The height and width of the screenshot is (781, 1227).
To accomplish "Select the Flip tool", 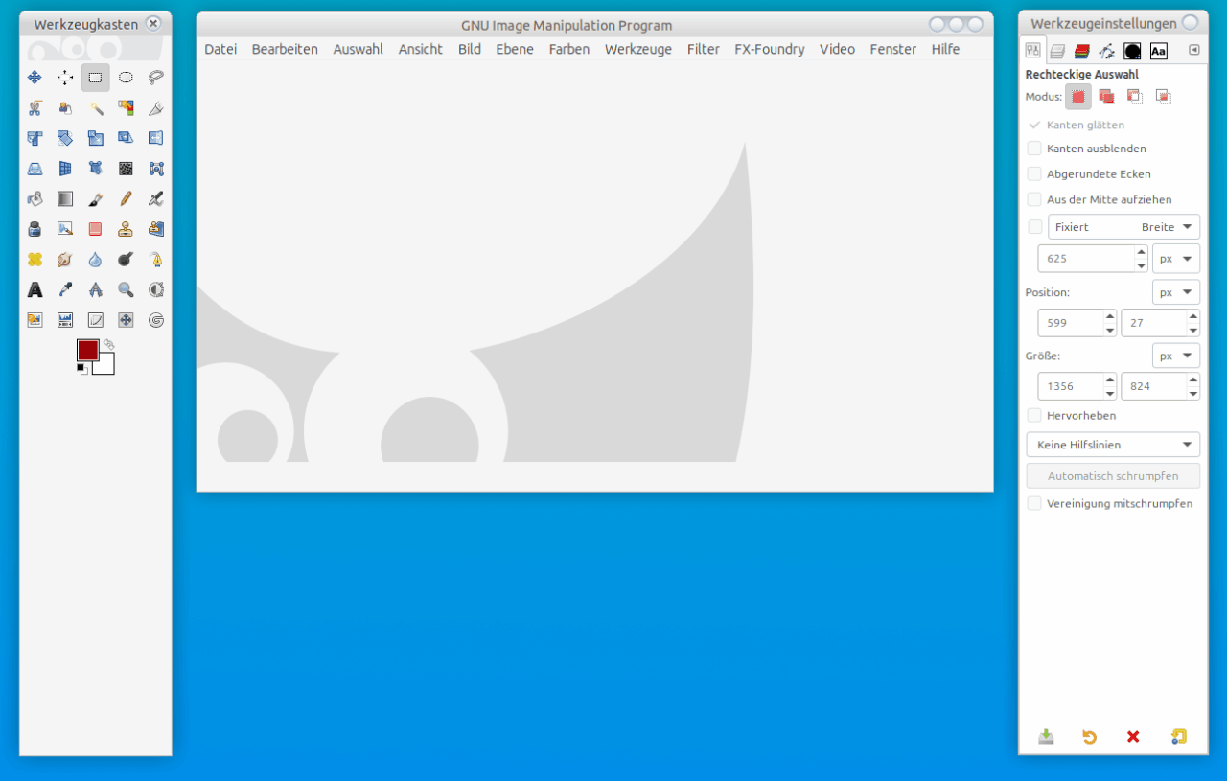I will coord(156,139).
